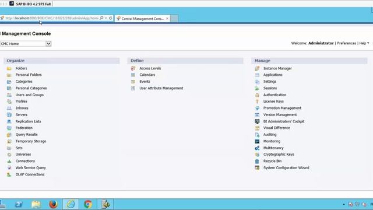
Task: Show hidden system tray icons
Action: click(x=343, y=205)
